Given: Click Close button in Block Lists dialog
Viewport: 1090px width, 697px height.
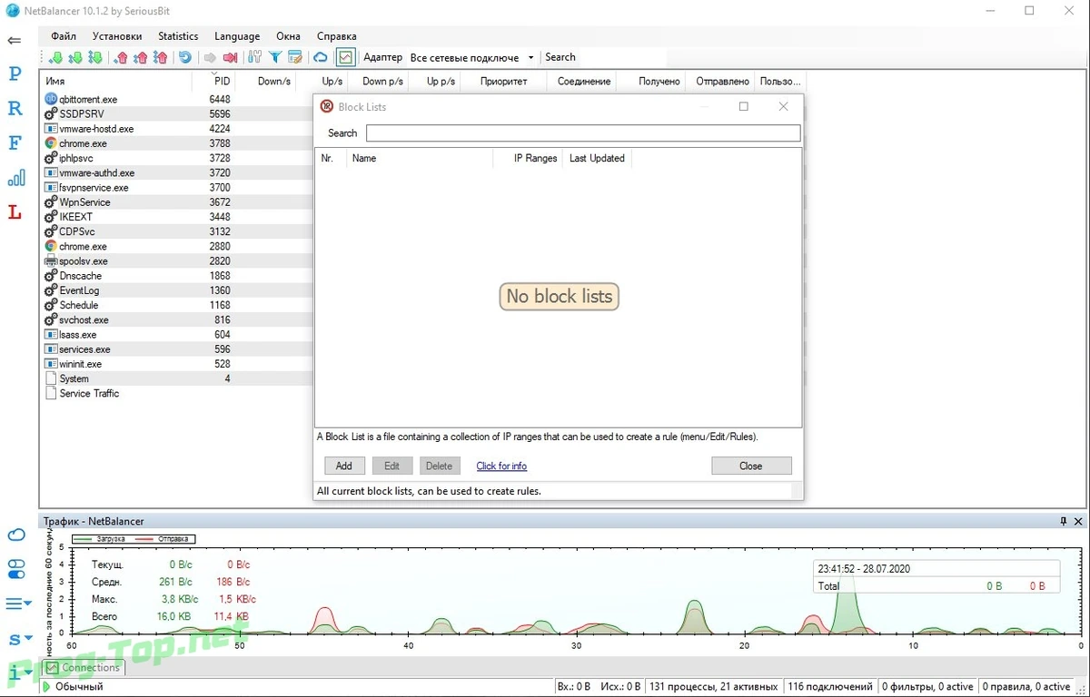Looking at the screenshot, I should 751,466.
